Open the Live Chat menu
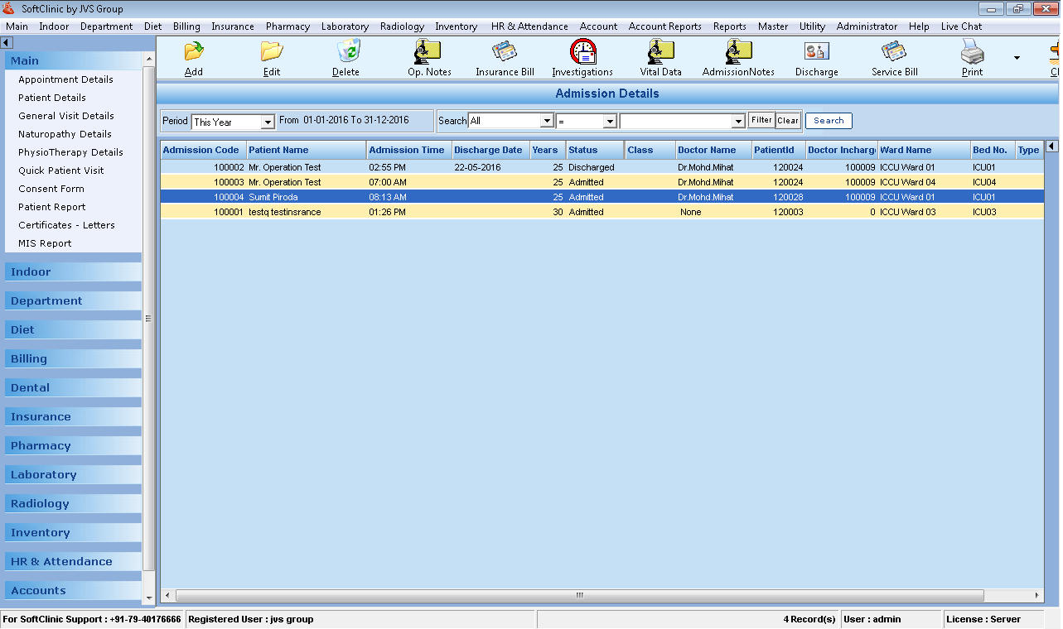The height and width of the screenshot is (629, 1063). [961, 26]
